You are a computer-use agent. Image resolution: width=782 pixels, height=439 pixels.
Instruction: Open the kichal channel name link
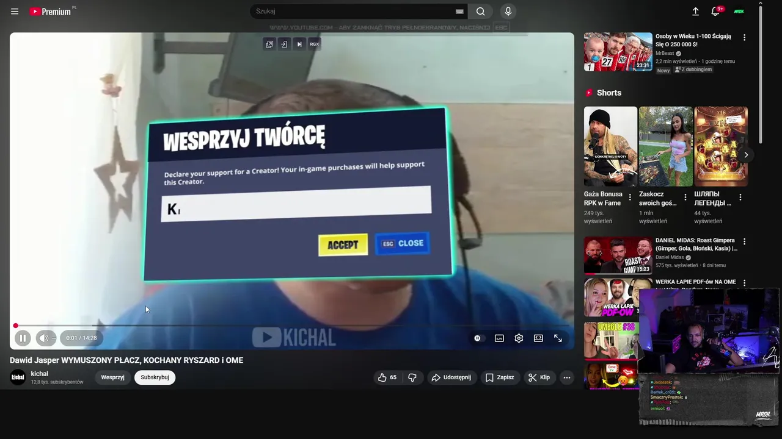coord(39,374)
